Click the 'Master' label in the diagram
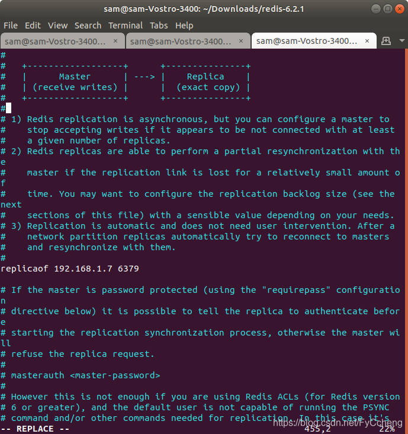The image size is (408, 434). pos(75,76)
